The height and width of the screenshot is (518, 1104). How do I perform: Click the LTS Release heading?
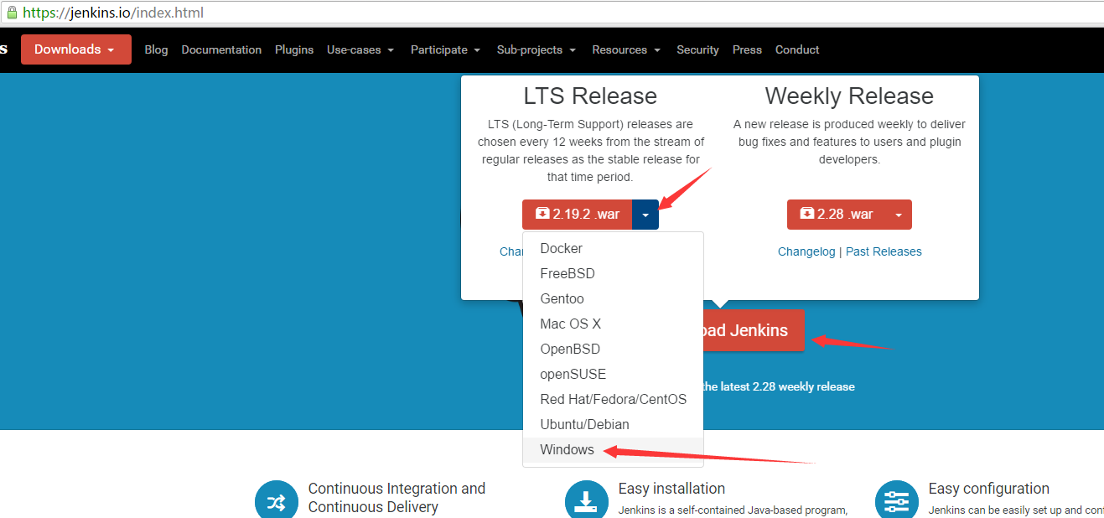(x=590, y=96)
